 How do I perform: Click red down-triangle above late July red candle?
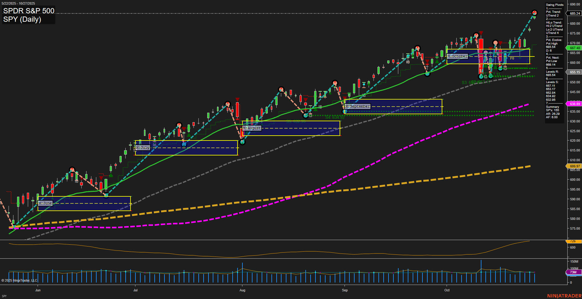click(x=237, y=100)
